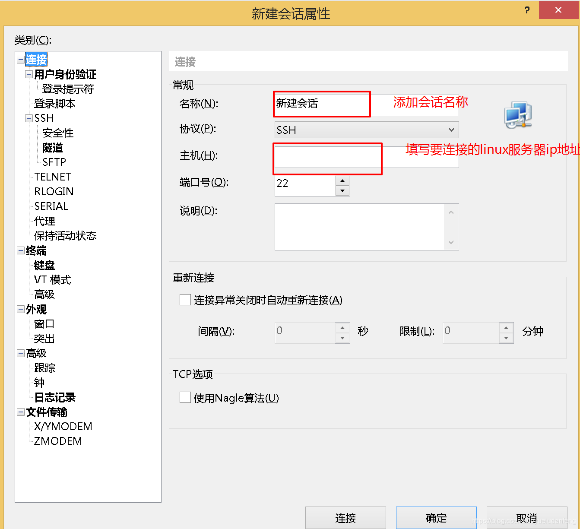Select 突出 tree item

[44, 339]
